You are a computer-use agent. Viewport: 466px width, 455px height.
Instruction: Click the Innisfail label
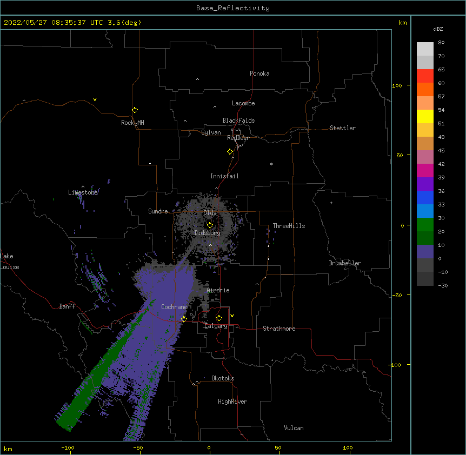pos(224,176)
